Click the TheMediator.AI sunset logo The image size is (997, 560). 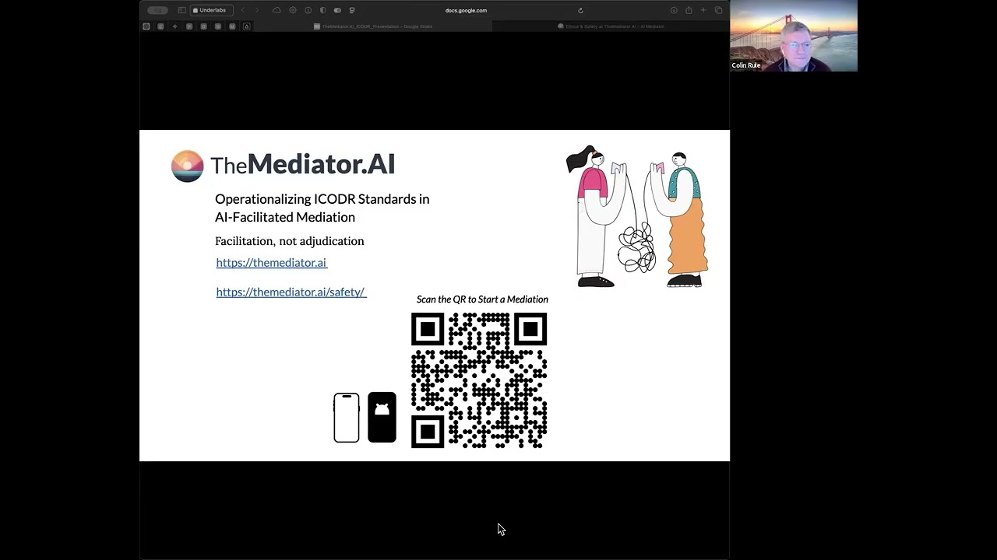point(187,166)
